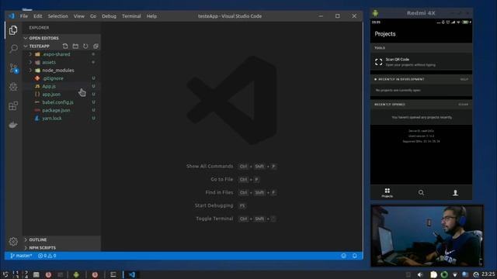Click errors and warnings count in status bar
Viewport: 497px width, 279px height.
pos(47,256)
